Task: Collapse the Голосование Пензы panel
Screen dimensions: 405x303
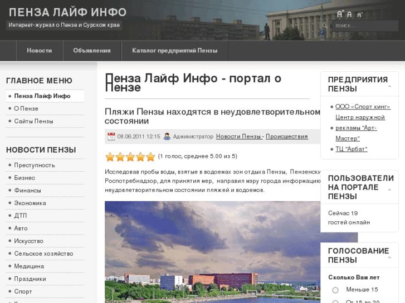Action: click(389, 257)
